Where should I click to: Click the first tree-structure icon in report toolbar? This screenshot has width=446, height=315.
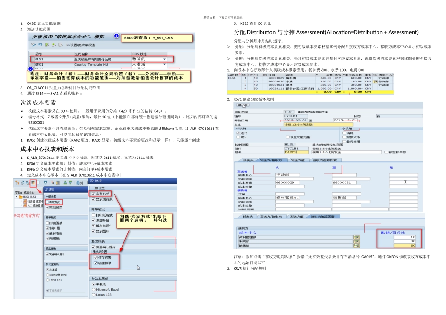[x=17, y=183]
